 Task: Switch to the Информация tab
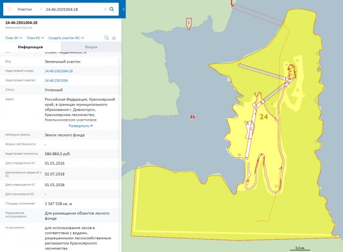coord(30,47)
